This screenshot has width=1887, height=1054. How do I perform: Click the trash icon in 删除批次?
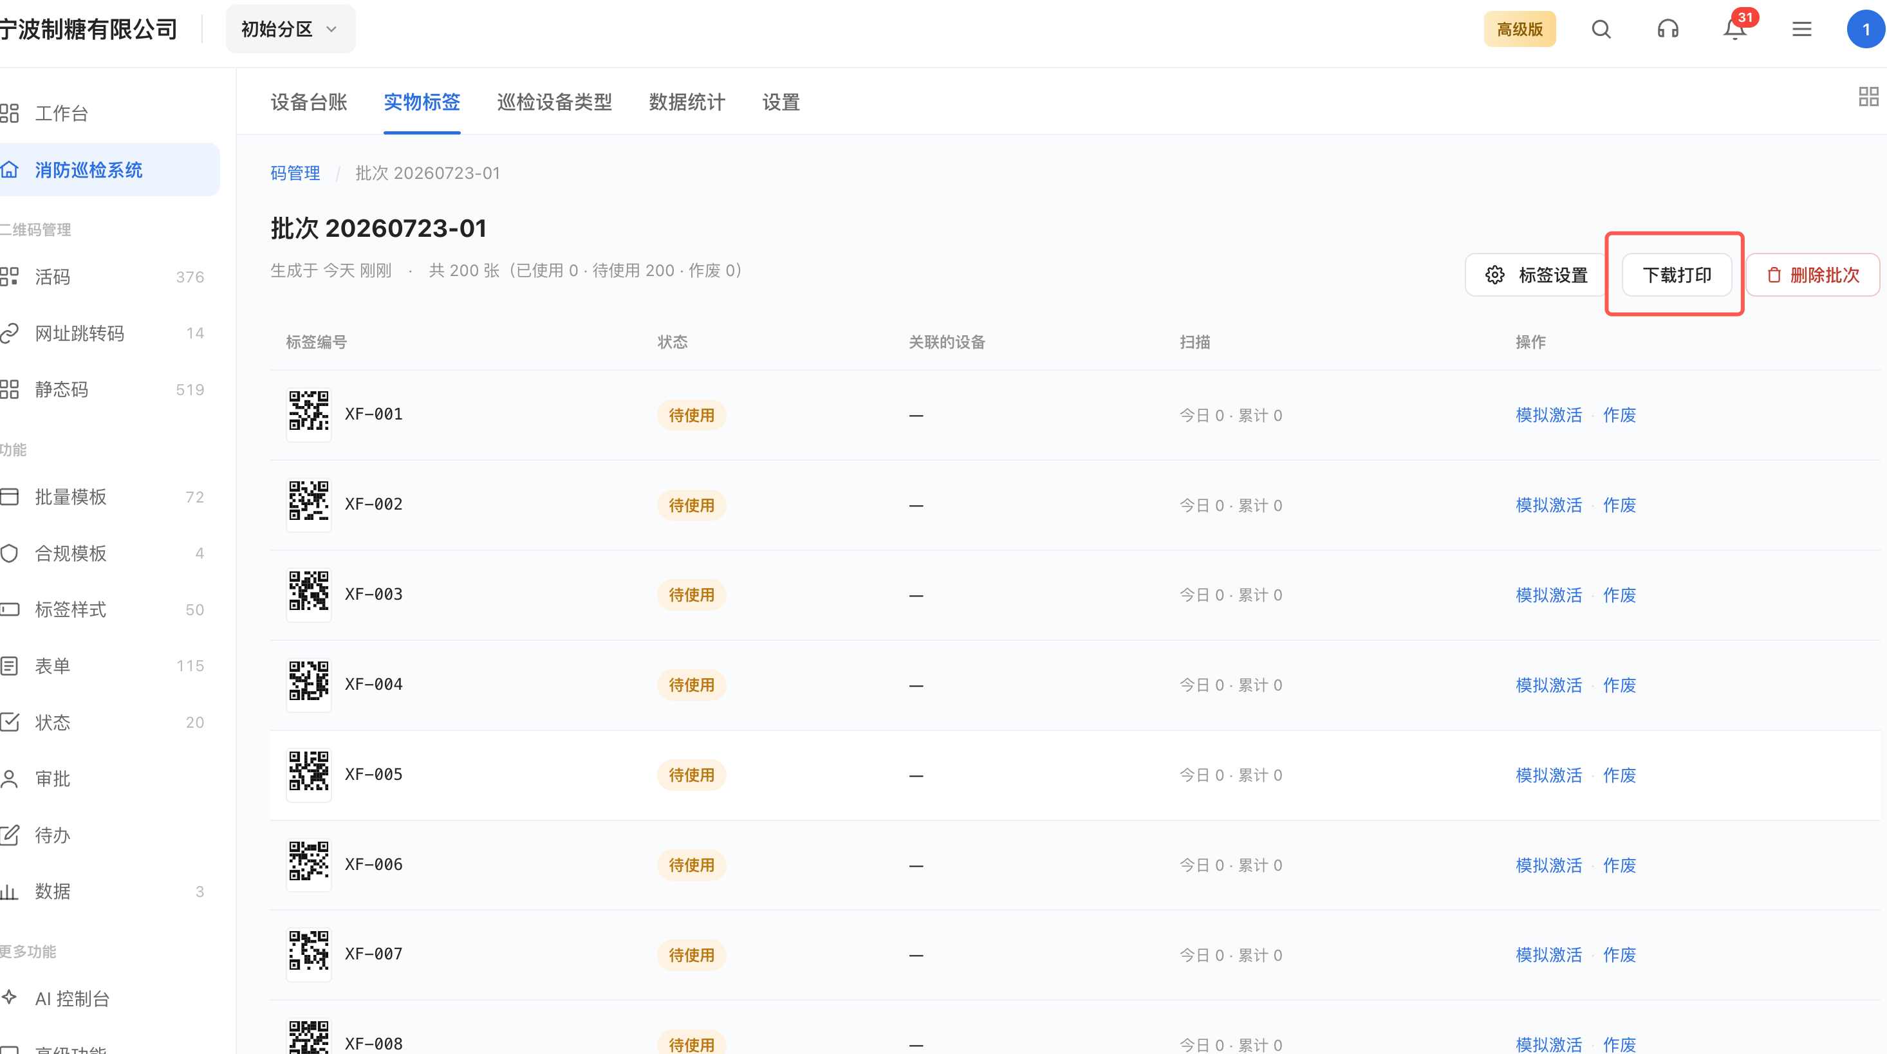1774,275
